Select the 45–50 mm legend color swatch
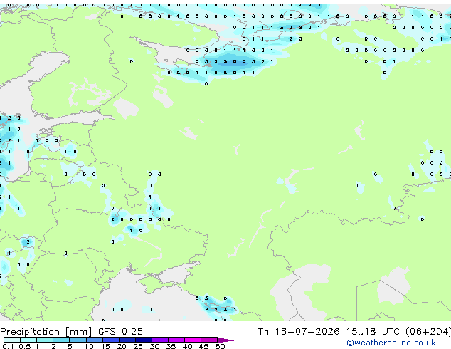Viewport: 451px width, 349px height. 209,340
